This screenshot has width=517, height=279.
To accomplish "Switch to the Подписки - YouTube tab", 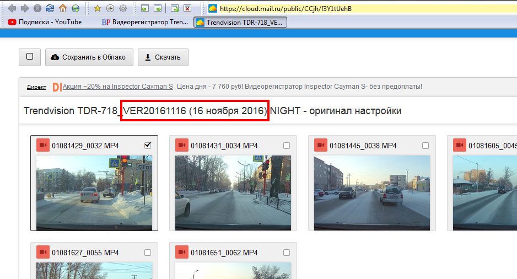I will (x=50, y=22).
